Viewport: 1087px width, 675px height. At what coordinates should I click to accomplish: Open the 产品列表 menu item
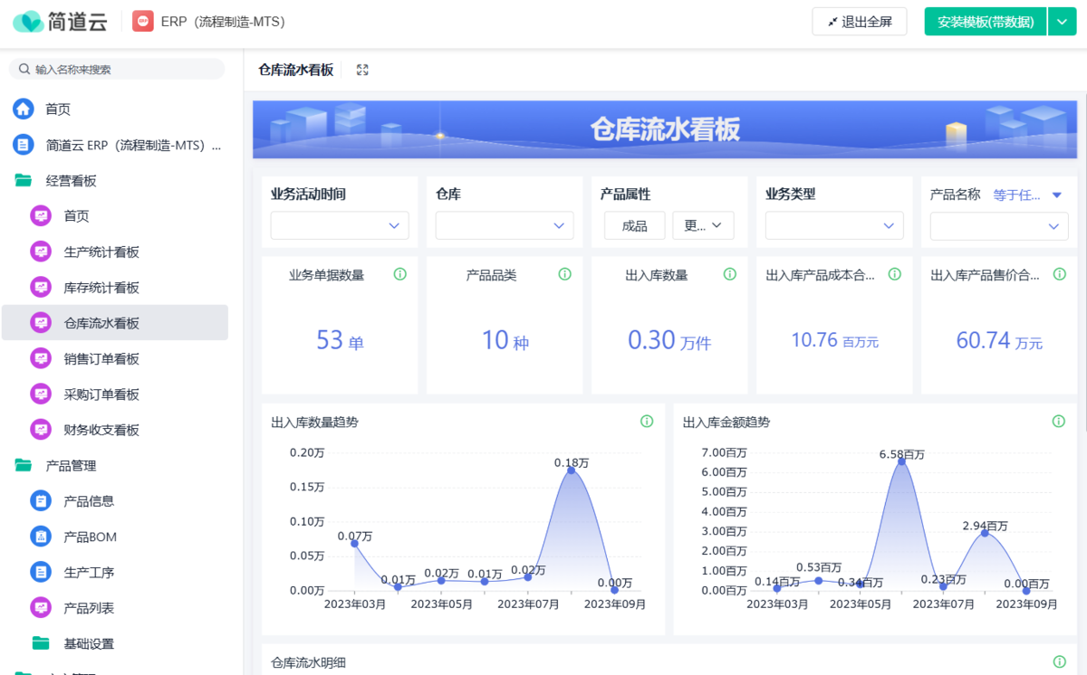[115, 608]
